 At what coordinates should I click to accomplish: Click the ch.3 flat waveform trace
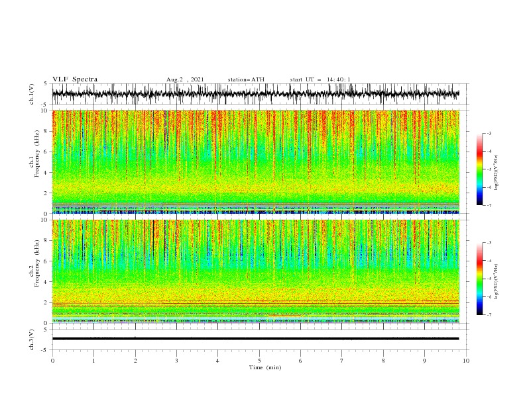(255, 339)
